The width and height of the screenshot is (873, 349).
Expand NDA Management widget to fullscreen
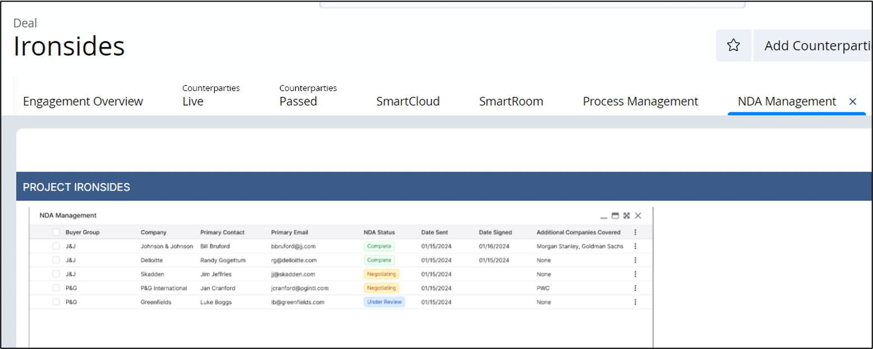[x=626, y=215]
